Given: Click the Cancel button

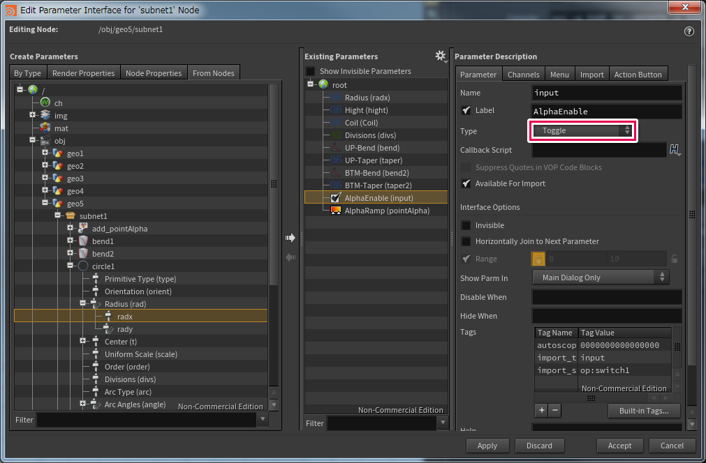Looking at the screenshot, I should pos(672,446).
